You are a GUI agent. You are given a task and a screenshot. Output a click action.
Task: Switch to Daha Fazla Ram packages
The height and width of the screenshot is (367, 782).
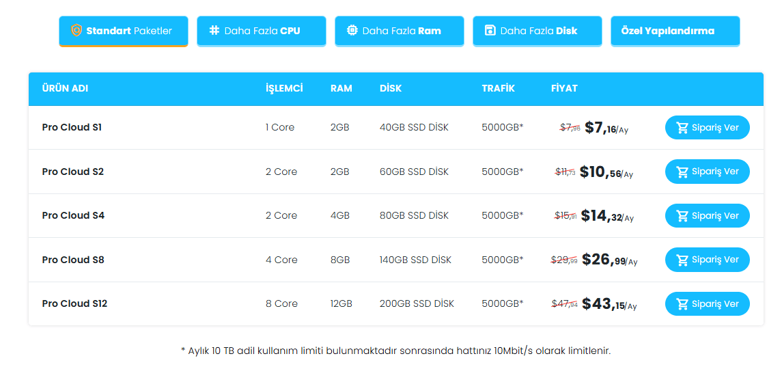pyautogui.click(x=401, y=31)
